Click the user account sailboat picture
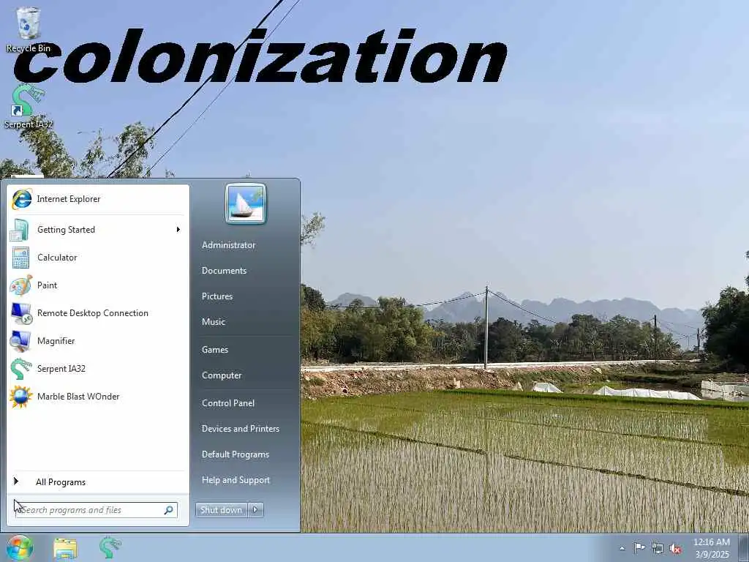 tap(246, 203)
